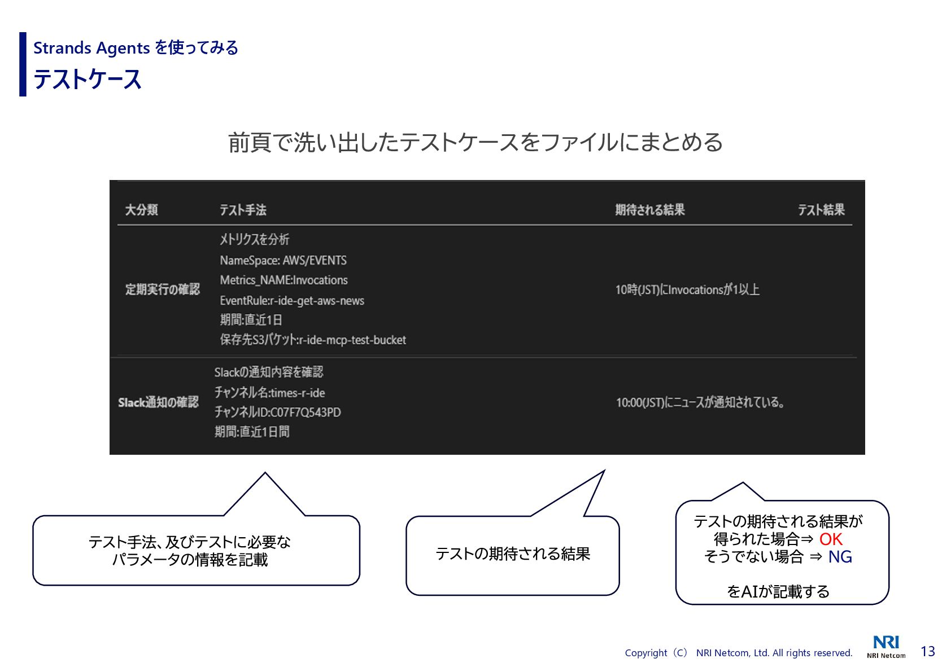Click the blue NG text
Viewport: 951px width, 672px height.
840,557
